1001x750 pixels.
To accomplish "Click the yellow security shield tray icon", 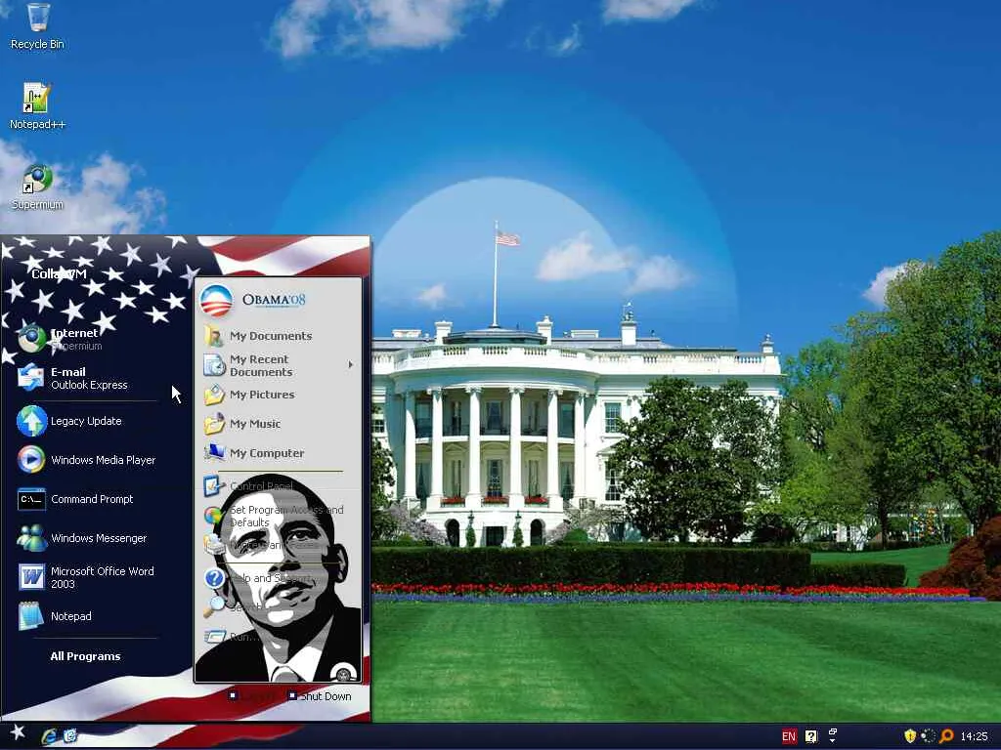I will click(910, 736).
